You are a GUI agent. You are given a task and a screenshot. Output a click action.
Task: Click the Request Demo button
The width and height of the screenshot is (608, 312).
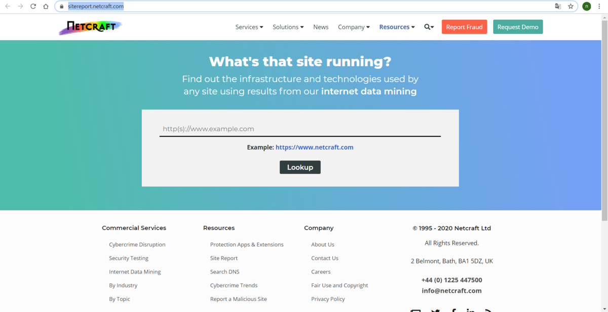518,27
